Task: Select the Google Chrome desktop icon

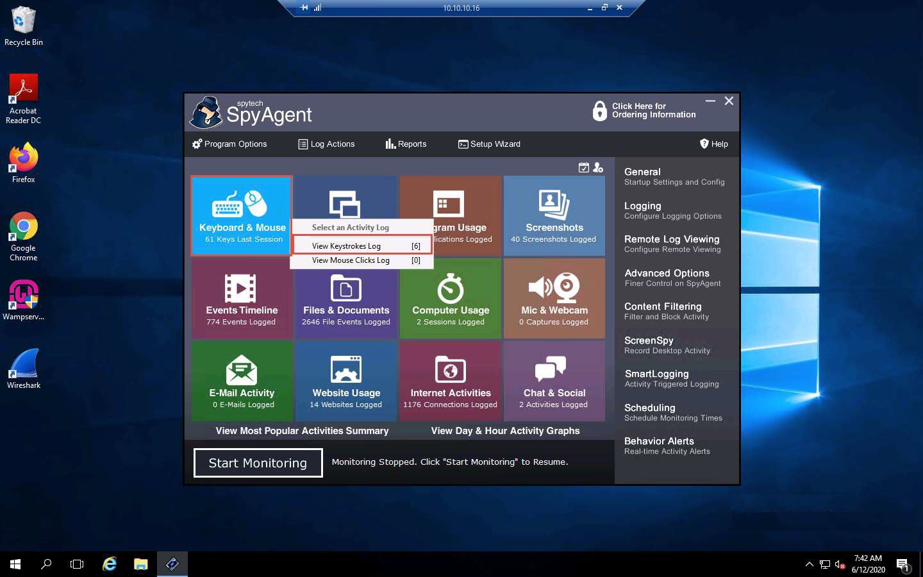Action: 24,237
